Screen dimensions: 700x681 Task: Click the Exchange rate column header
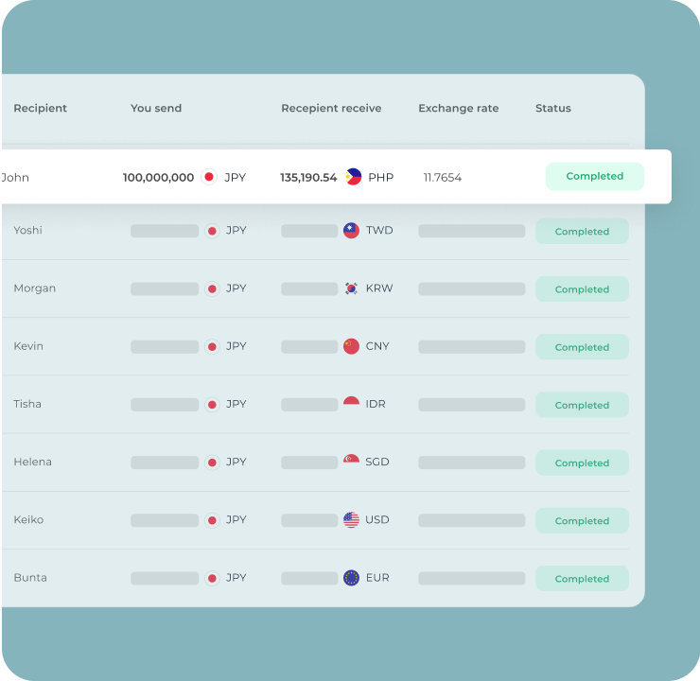[458, 108]
